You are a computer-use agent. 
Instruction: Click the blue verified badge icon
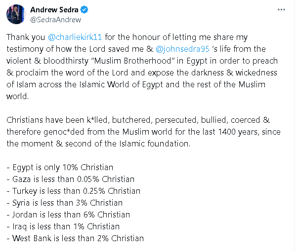[x=84, y=10]
